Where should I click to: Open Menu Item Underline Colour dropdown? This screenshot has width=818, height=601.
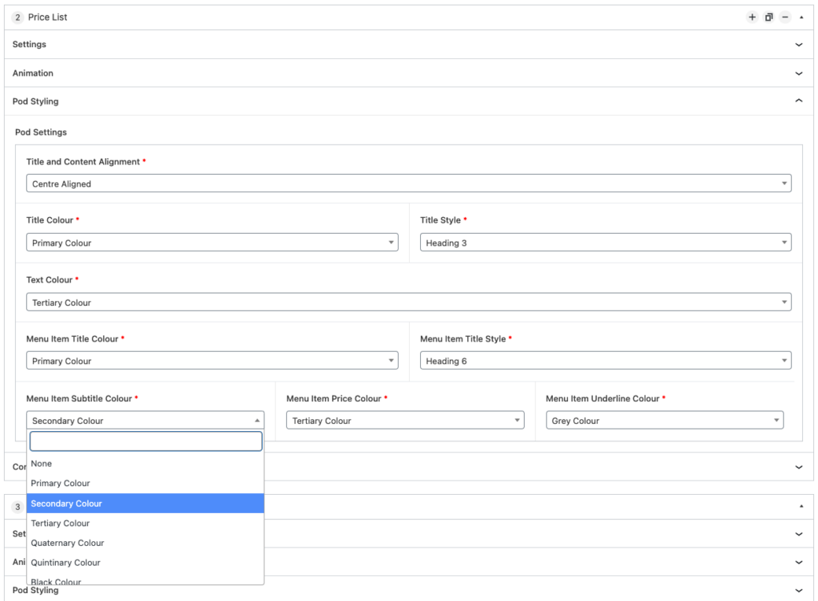click(664, 421)
